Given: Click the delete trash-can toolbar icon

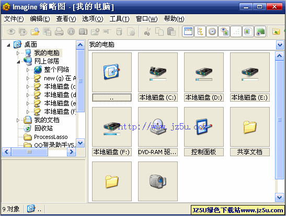Looking at the screenshot, I should [119, 31].
